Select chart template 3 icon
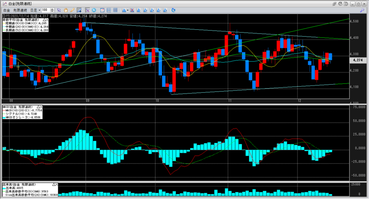The width and height of the screenshot is (369, 199). point(152,10)
